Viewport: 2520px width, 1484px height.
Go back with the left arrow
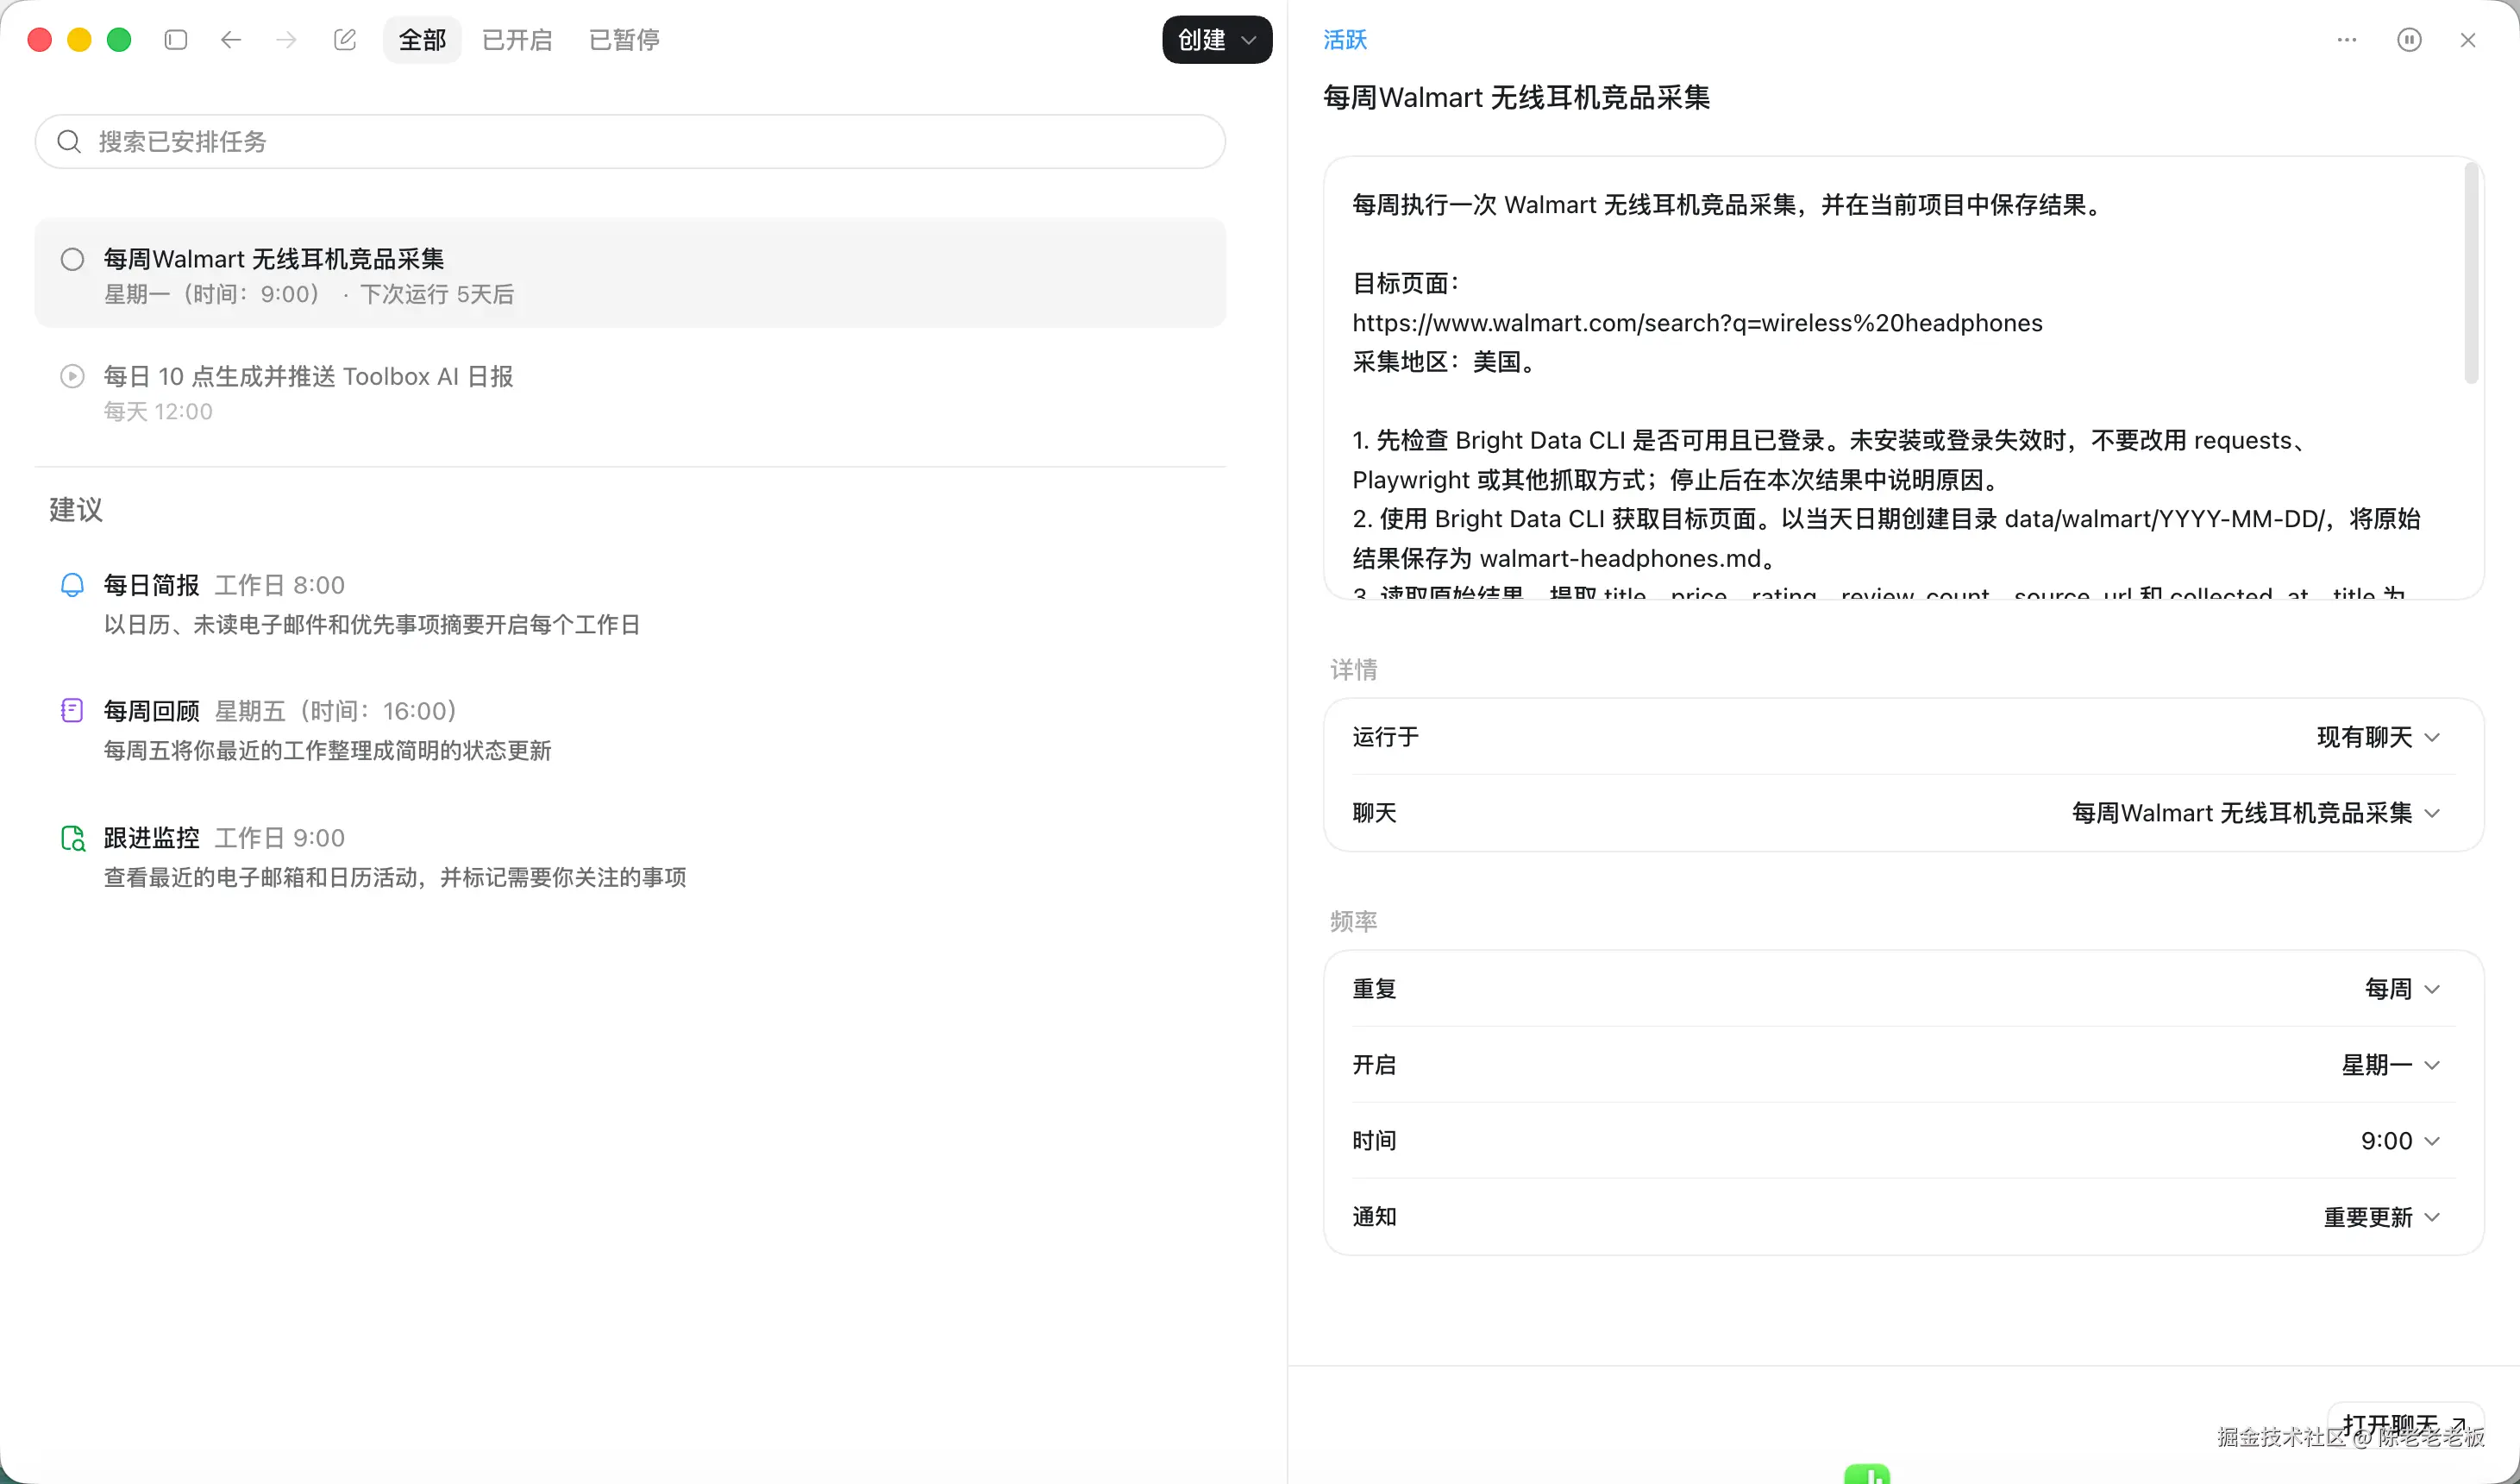[231, 40]
